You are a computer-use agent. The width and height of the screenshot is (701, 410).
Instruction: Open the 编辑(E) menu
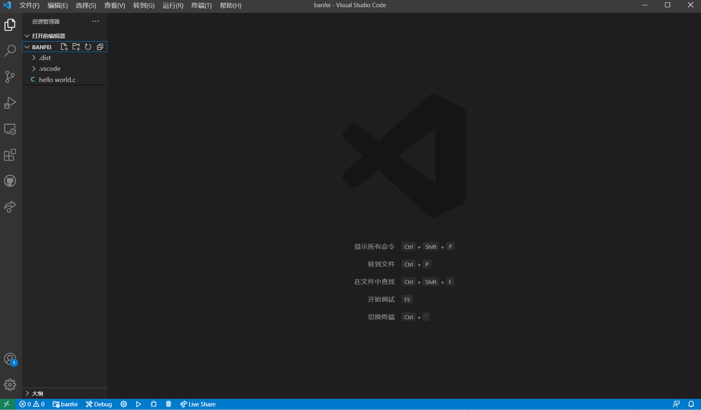click(58, 5)
